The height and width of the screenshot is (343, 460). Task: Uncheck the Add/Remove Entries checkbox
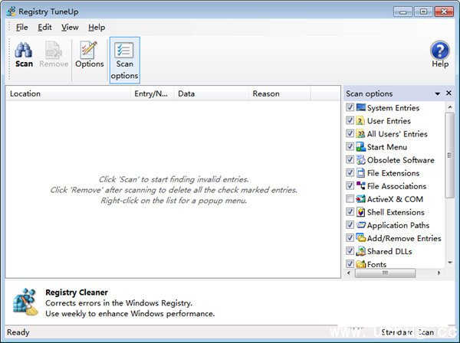pos(350,237)
